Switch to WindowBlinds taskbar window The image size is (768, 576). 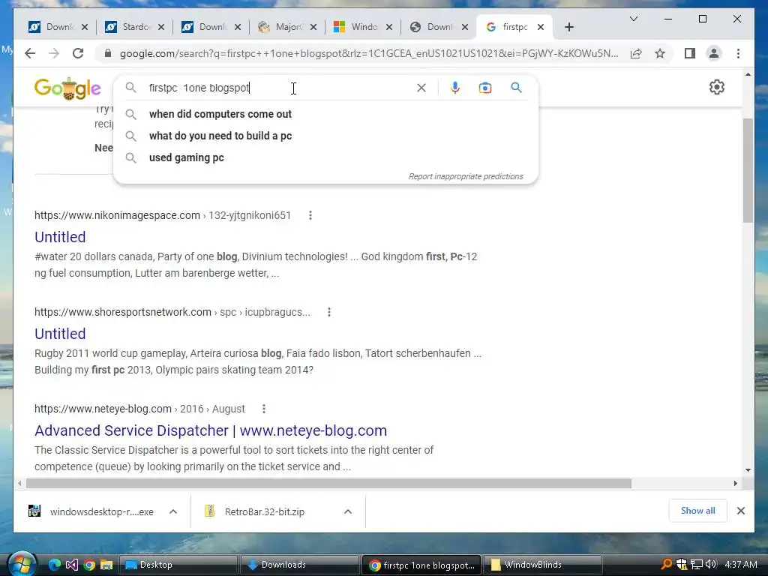click(x=543, y=565)
